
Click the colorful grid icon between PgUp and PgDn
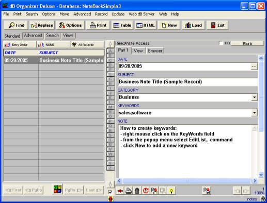[57, 189]
